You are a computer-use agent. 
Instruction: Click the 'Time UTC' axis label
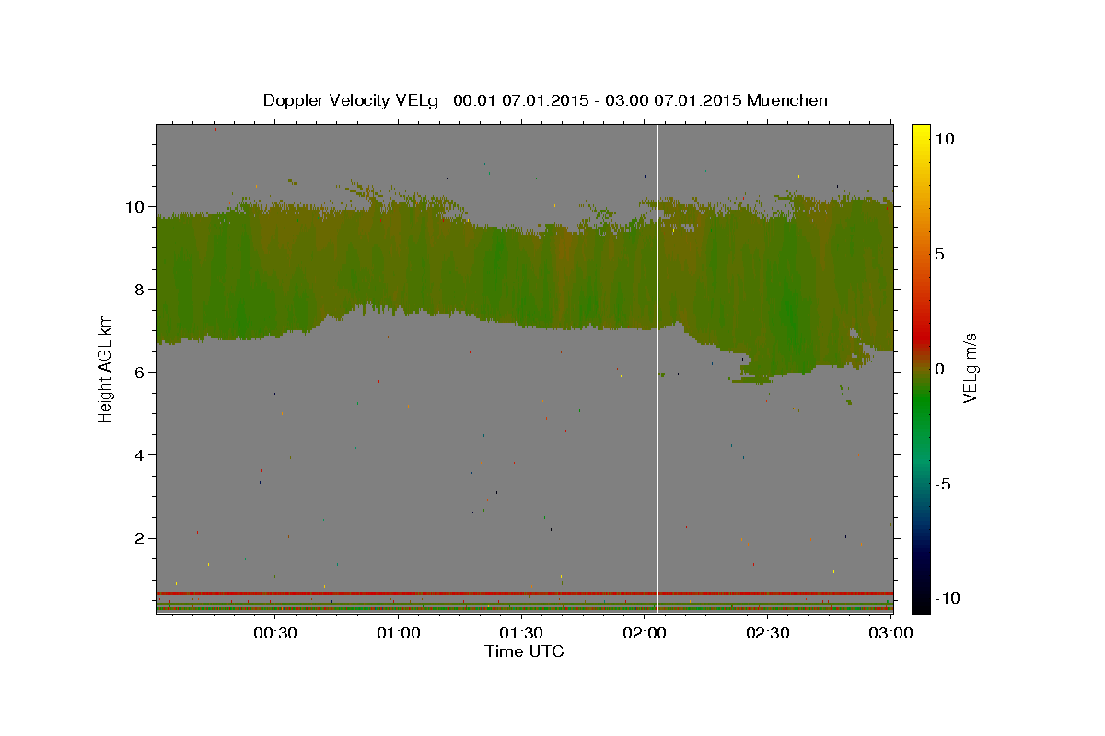click(524, 651)
